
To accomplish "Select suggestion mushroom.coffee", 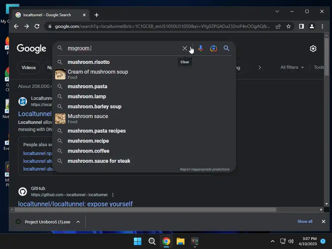I will [144, 151].
